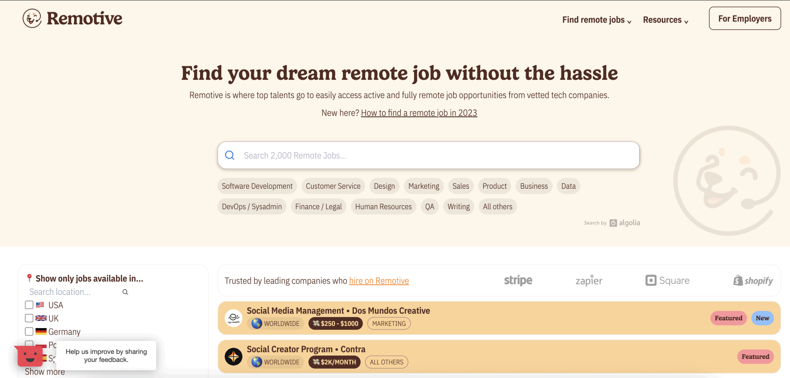The width and height of the screenshot is (790, 378).
Task: Open Social Media Management job title
Action: coord(295,310)
